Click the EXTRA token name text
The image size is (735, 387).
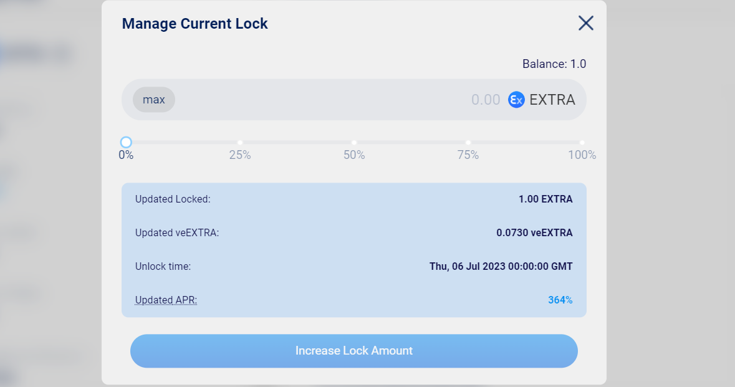pos(552,100)
